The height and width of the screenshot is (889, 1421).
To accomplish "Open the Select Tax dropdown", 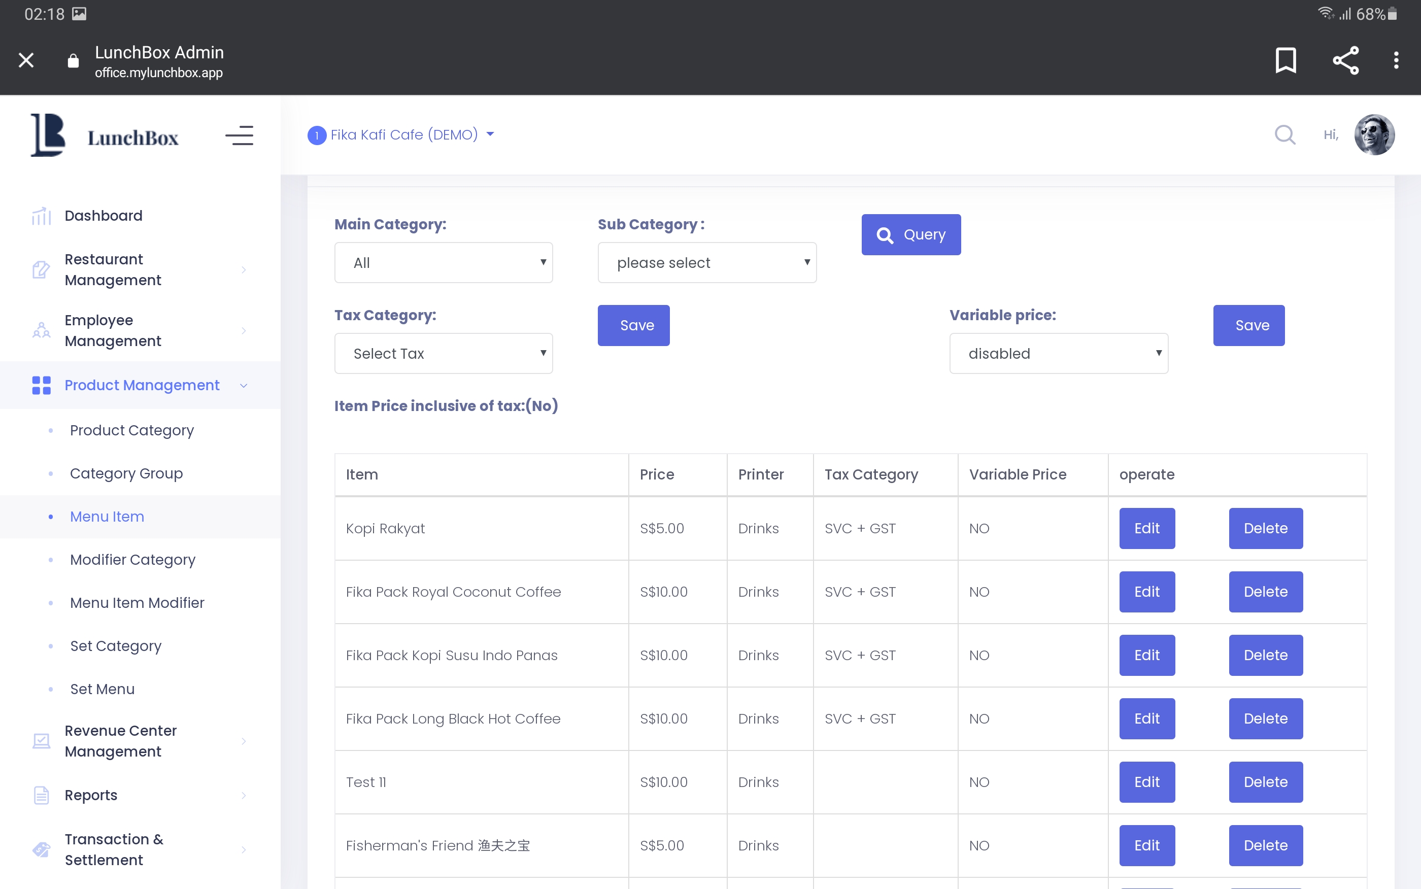I will coord(443,353).
